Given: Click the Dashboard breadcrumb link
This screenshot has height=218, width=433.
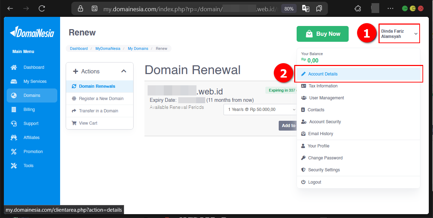Looking at the screenshot, I should 79,48.
